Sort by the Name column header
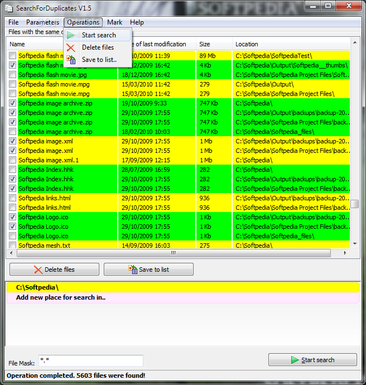366x385 pixels. coord(37,44)
